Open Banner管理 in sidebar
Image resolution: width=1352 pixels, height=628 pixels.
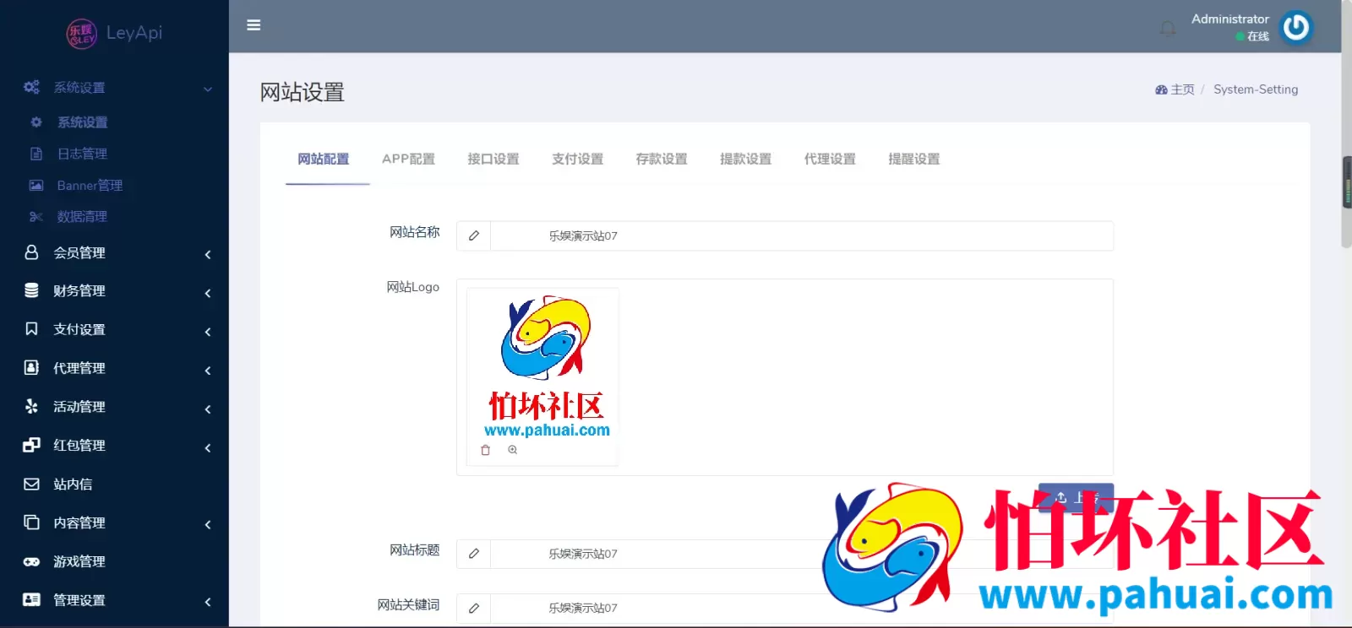point(90,185)
